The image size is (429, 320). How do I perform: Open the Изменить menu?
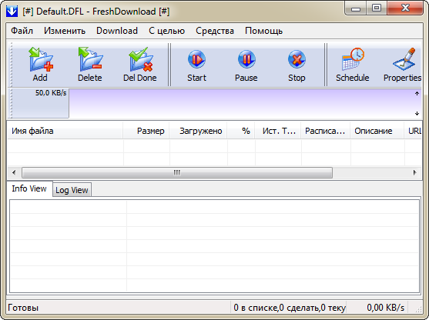click(65, 31)
